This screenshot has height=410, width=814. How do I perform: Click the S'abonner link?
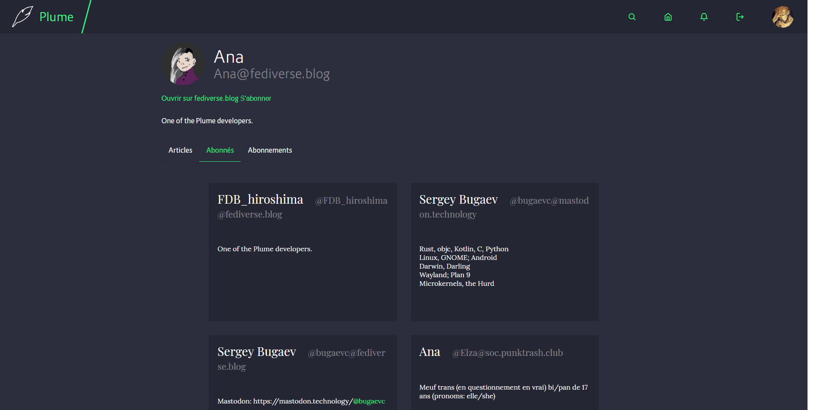tap(256, 98)
